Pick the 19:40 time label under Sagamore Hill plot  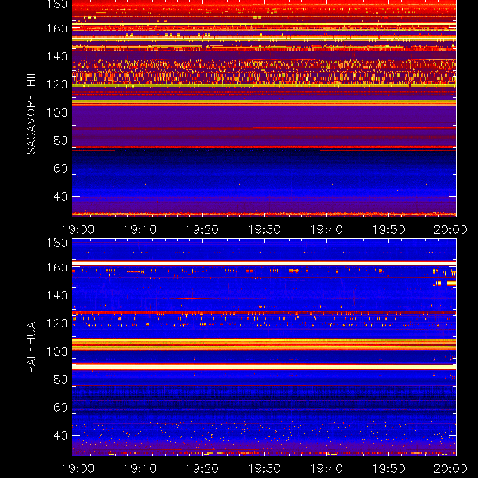(326, 229)
